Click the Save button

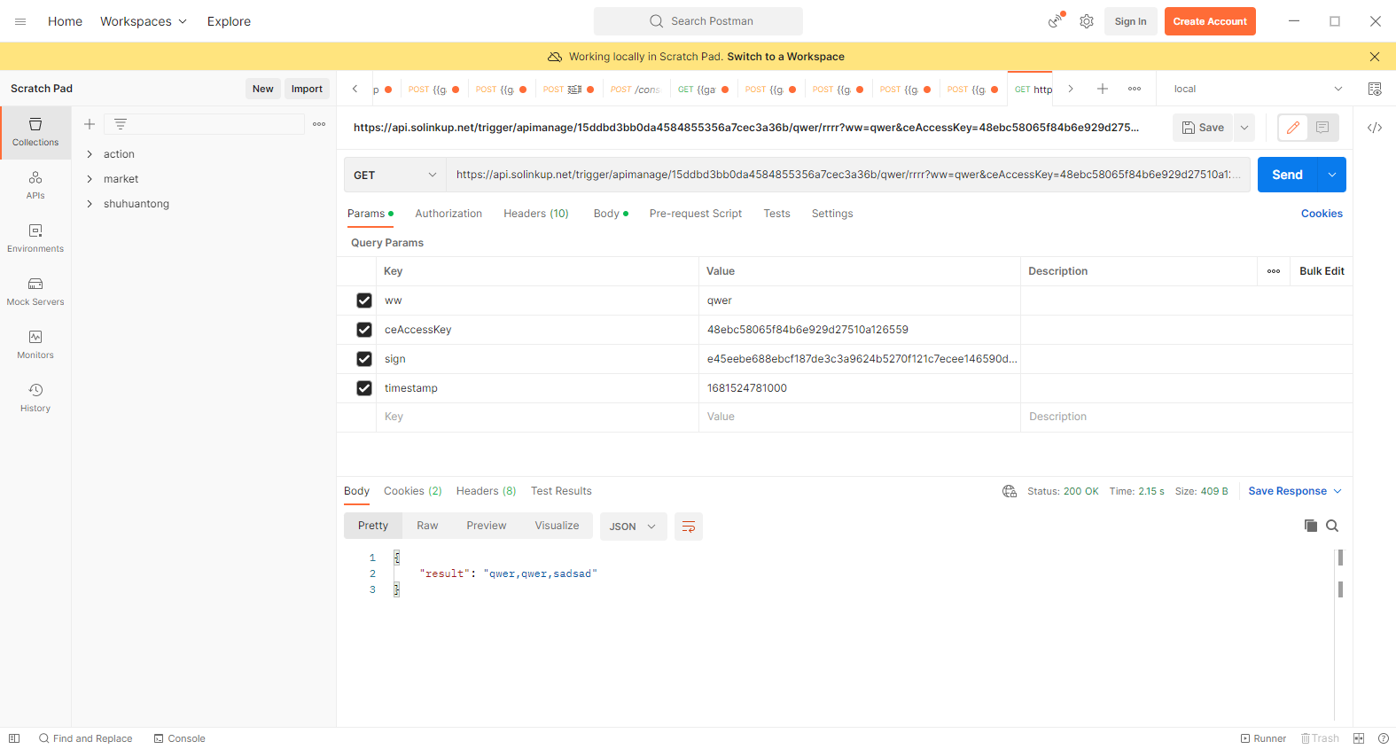1203,128
